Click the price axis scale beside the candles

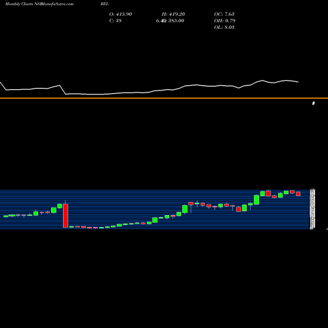coord(312,209)
